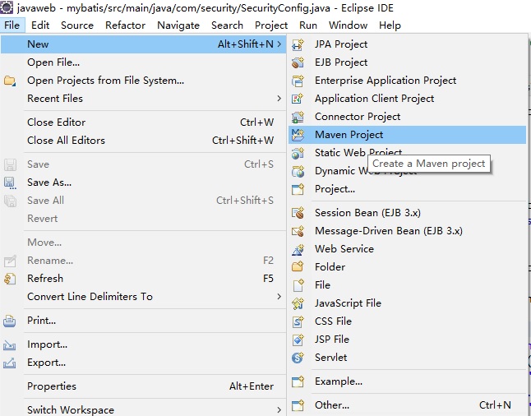Click the Import icon in File menu

click(x=10, y=345)
